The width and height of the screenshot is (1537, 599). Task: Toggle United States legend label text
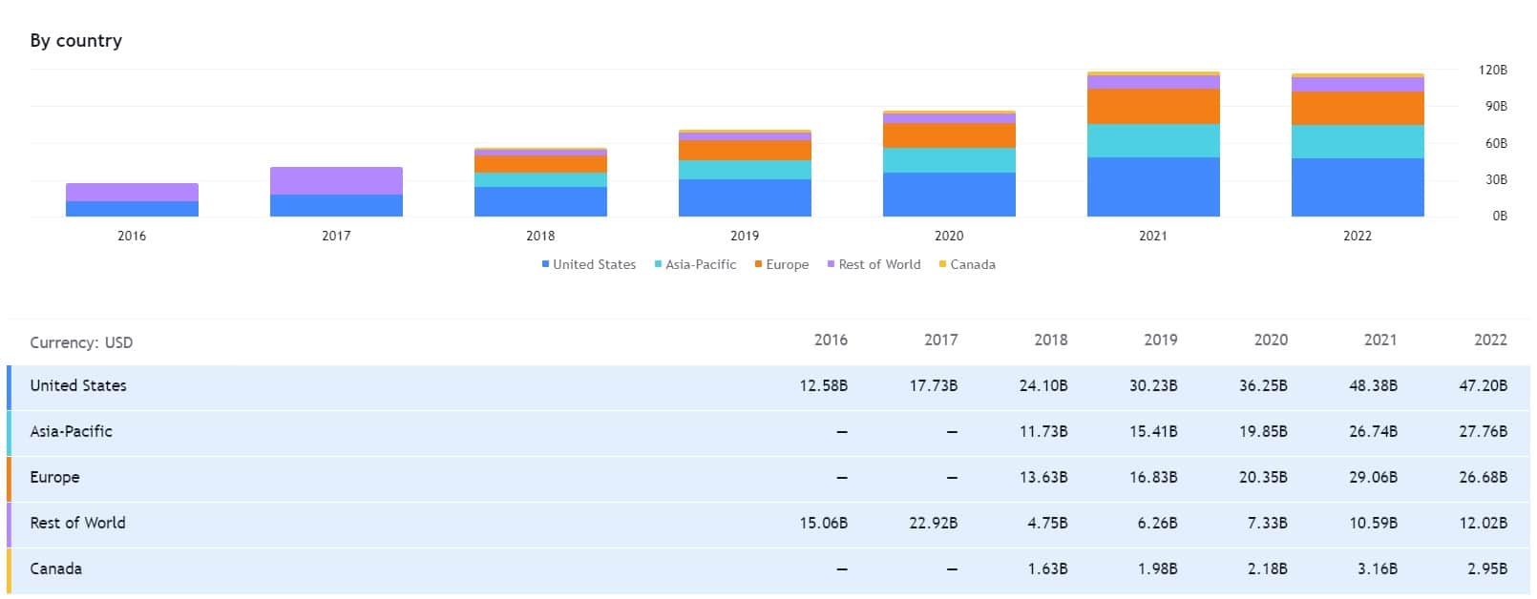pyautogui.click(x=594, y=264)
